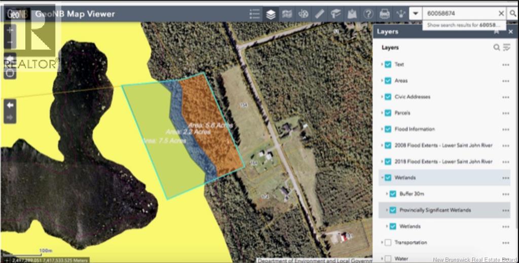Click the Layers stack icon

point(271,14)
